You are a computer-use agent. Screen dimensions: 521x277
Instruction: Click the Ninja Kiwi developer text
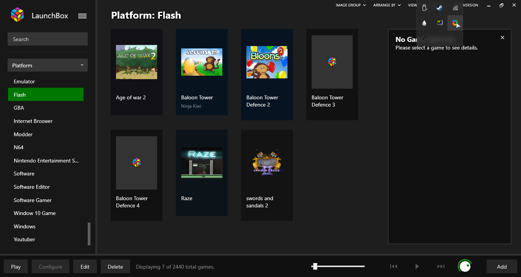click(191, 106)
